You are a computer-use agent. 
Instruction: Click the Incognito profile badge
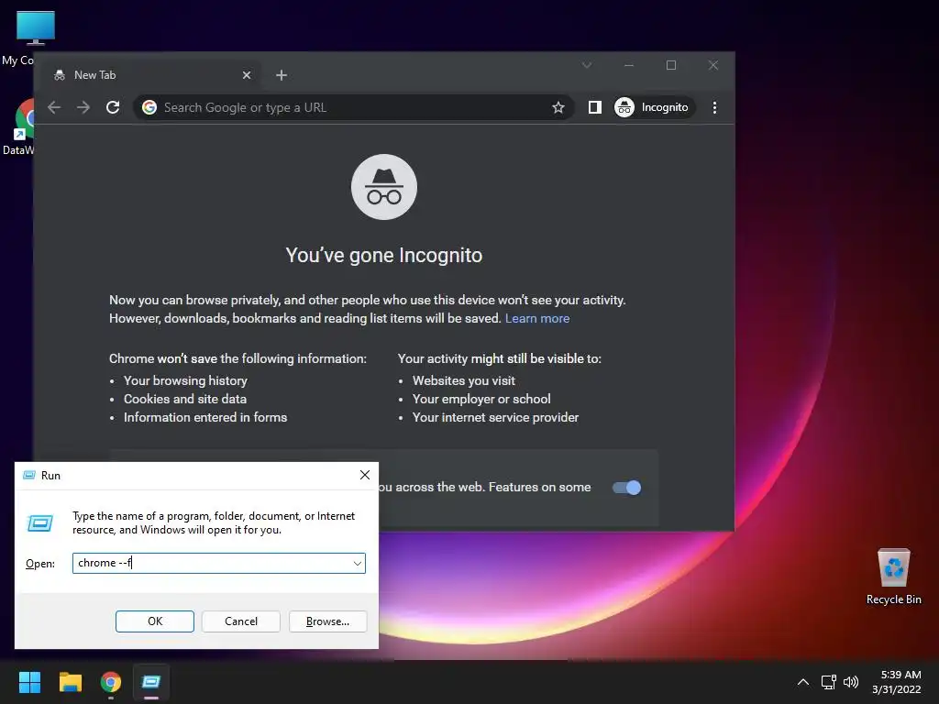click(654, 107)
